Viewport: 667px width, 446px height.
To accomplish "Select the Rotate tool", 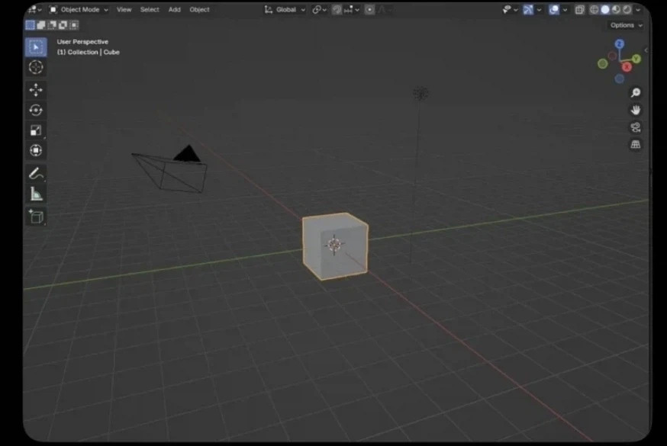I will tap(36, 110).
